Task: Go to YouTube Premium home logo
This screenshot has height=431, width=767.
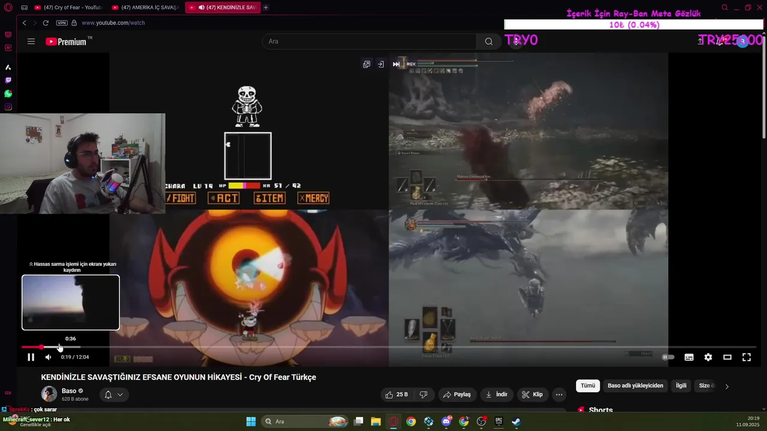Action: 66,41
